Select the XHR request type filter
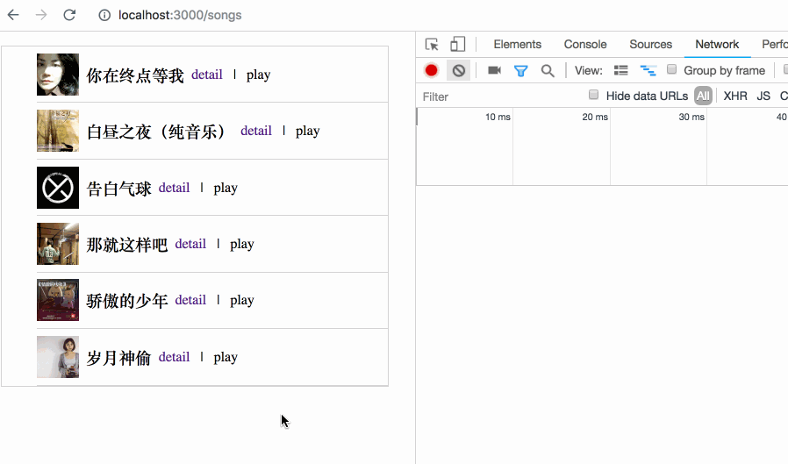Viewport: 788px width, 464px height. pyautogui.click(x=735, y=96)
